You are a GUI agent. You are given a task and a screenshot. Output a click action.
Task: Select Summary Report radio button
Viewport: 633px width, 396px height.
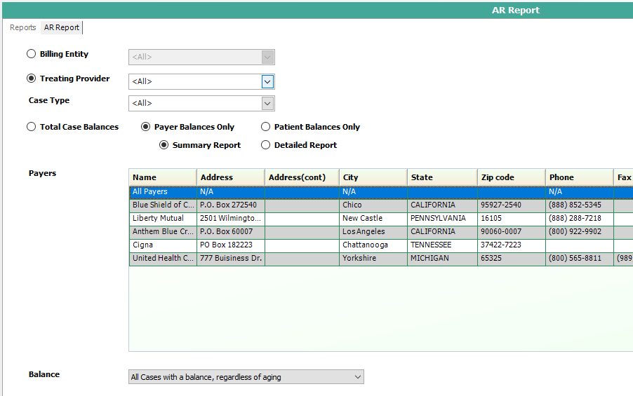tap(164, 145)
